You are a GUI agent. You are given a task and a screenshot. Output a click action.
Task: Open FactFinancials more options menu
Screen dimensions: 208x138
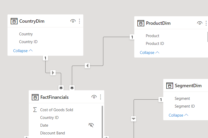[101, 97]
